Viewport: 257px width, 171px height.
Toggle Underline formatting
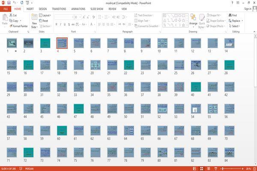pyautogui.click(x=65, y=24)
